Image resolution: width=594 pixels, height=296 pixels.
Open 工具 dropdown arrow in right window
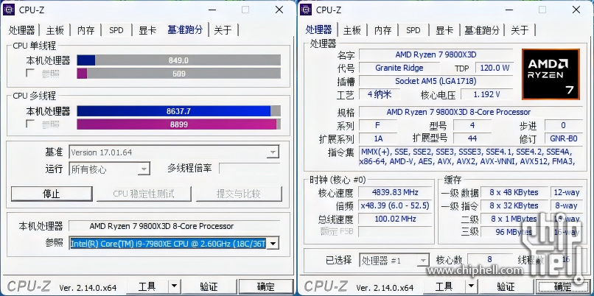click(471, 286)
